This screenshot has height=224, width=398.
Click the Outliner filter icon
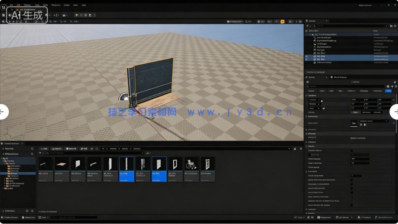(307, 26)
